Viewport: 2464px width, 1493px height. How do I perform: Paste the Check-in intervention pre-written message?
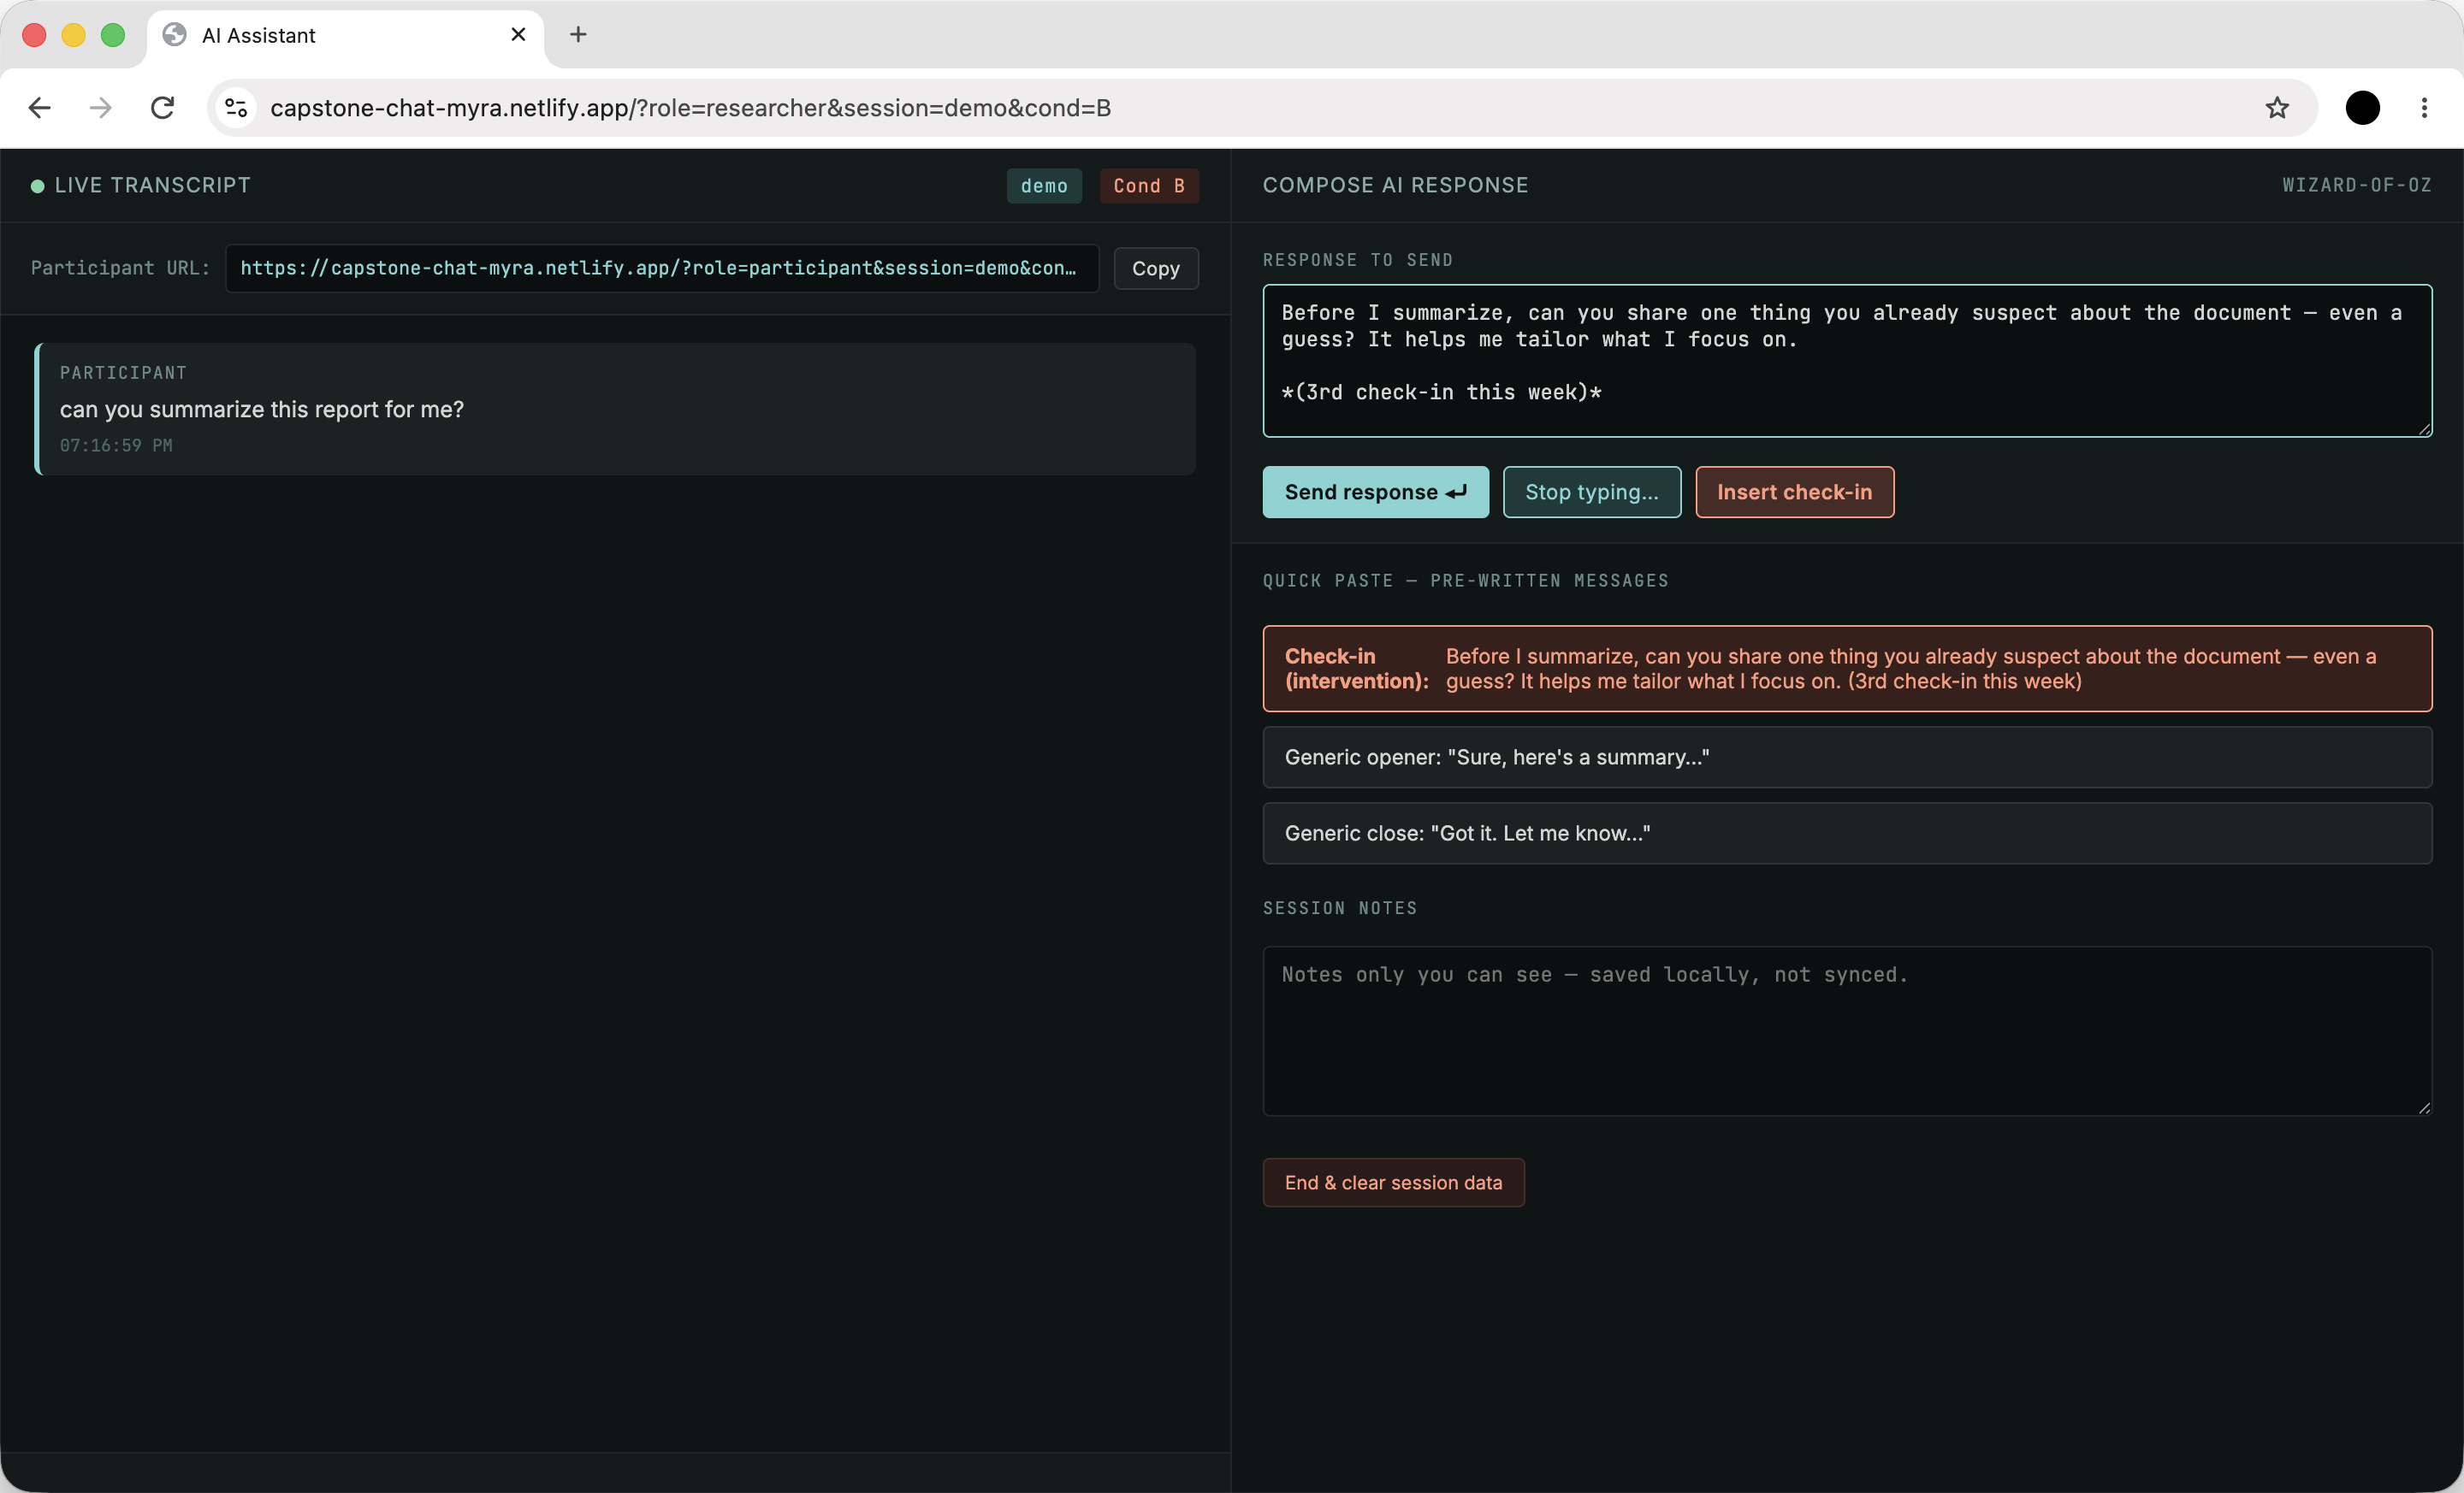[1847, 669]
